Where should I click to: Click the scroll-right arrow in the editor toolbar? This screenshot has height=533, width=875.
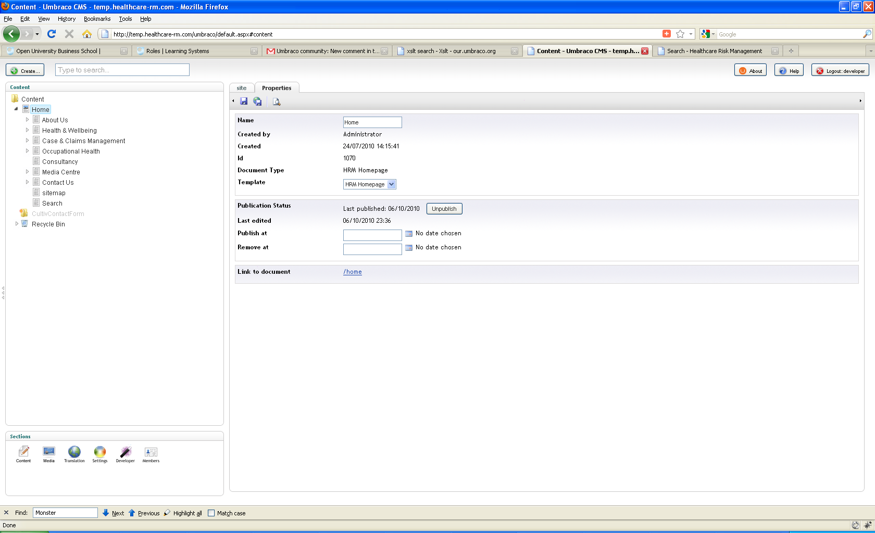[860, 101]
